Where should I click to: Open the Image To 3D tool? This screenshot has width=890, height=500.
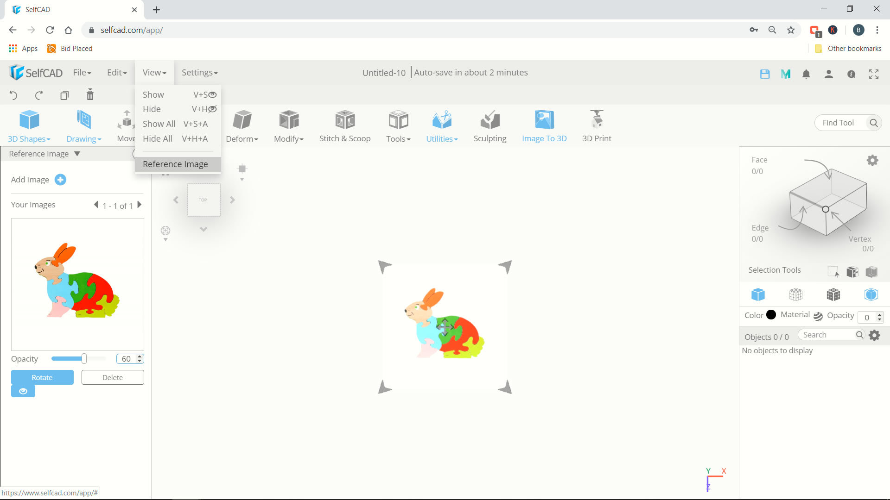click(x=544, y=126)
